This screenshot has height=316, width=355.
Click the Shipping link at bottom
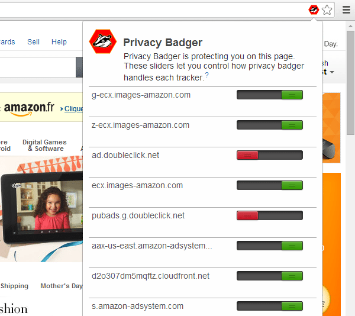coord(14,286)
